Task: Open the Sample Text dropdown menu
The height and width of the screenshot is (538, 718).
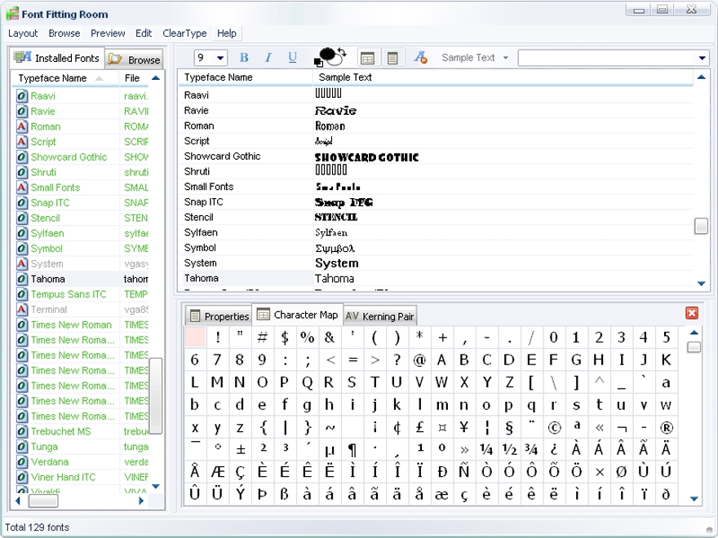Action: (474, 58)
